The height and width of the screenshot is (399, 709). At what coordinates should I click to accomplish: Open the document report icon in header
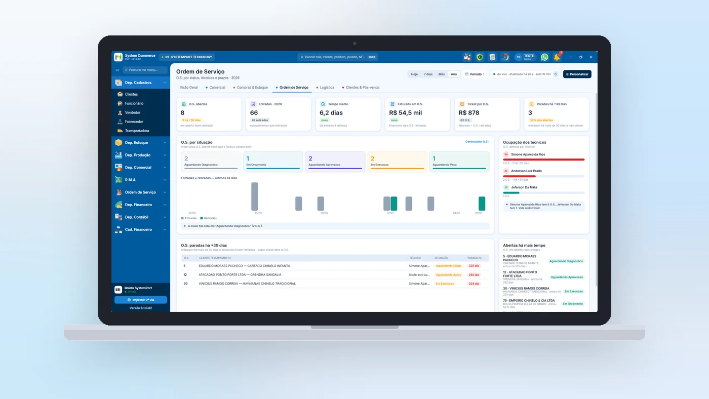tap(492, 57)
